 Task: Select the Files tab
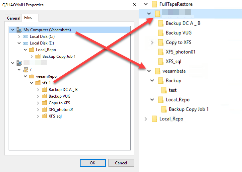(x=28, y=18)
